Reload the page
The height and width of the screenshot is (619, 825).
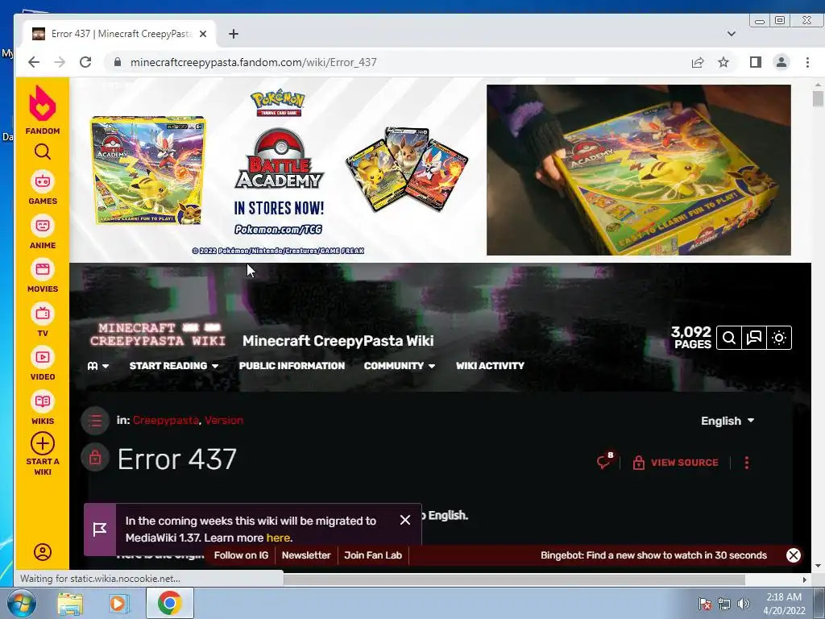85,62
